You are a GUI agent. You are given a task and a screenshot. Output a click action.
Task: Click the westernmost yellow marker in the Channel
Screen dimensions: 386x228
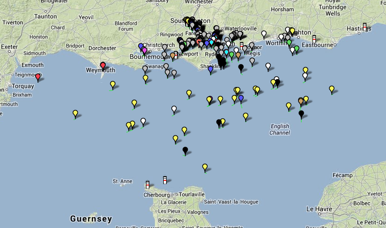click(x=75, y=114)
